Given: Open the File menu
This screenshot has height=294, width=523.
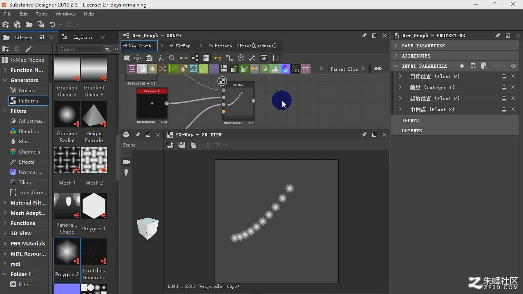Looking at the screenshot, I should [x=8, y=14].
